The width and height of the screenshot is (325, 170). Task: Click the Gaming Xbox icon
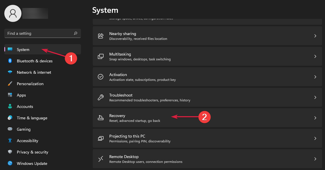tap(10, 129)
